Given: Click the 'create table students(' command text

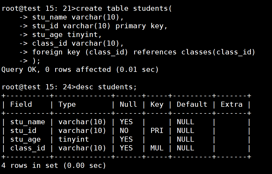Looking at the screenshot, I should pyautogui.click(x=124, y=8).
